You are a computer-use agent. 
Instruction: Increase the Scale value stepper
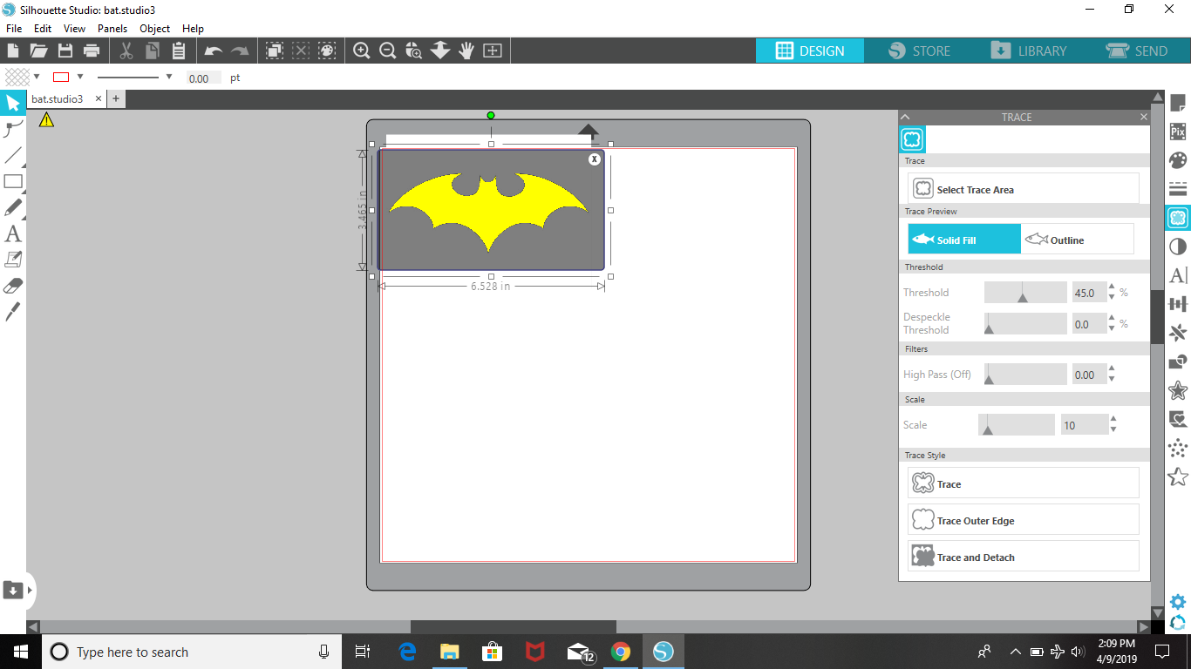(1113, 420)
